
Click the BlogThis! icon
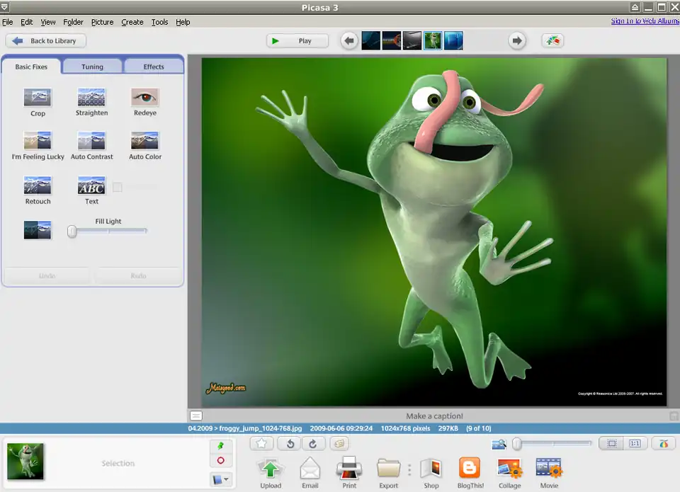469,469
